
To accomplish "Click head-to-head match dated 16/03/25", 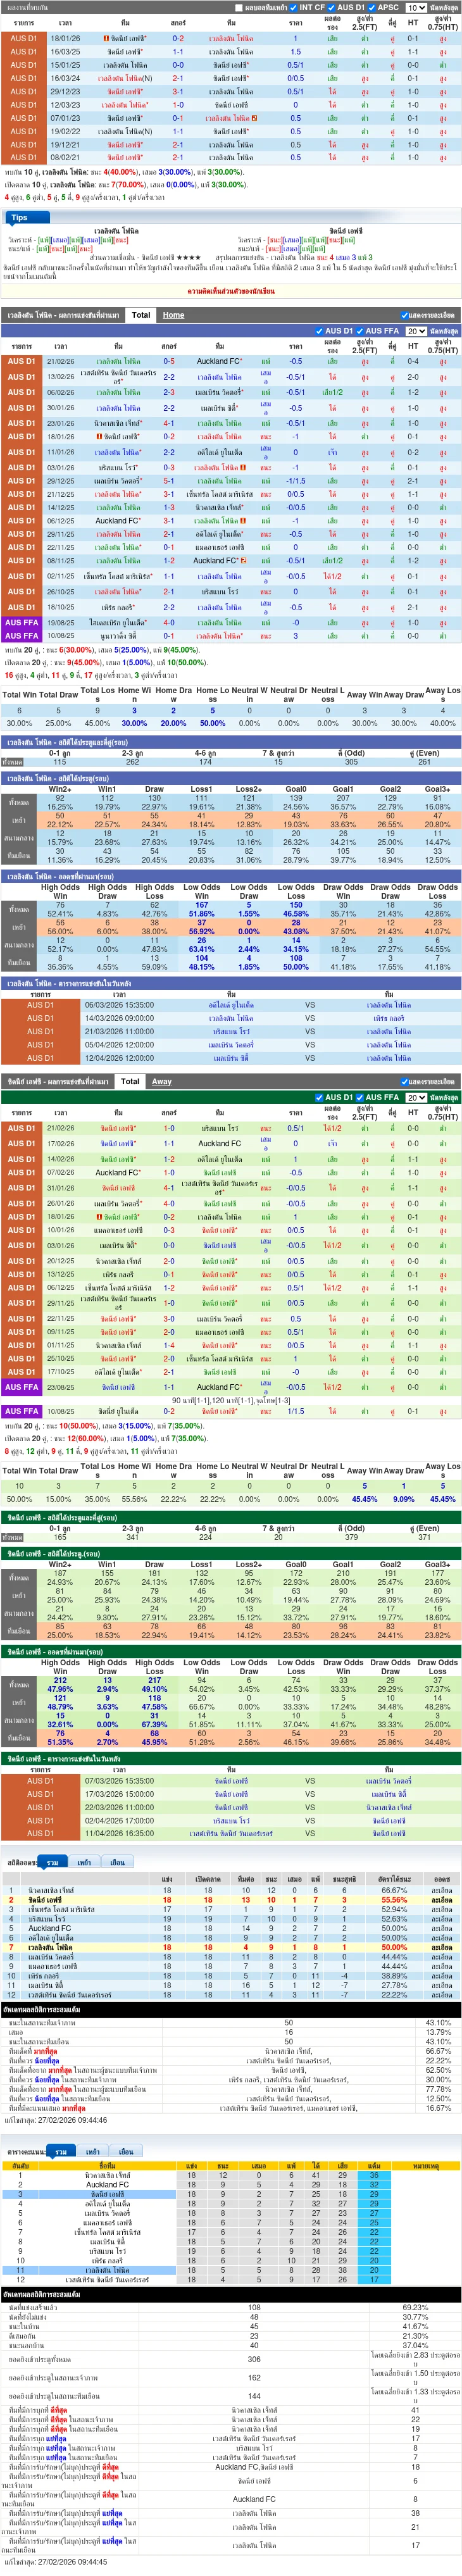I will pos(231,52).
